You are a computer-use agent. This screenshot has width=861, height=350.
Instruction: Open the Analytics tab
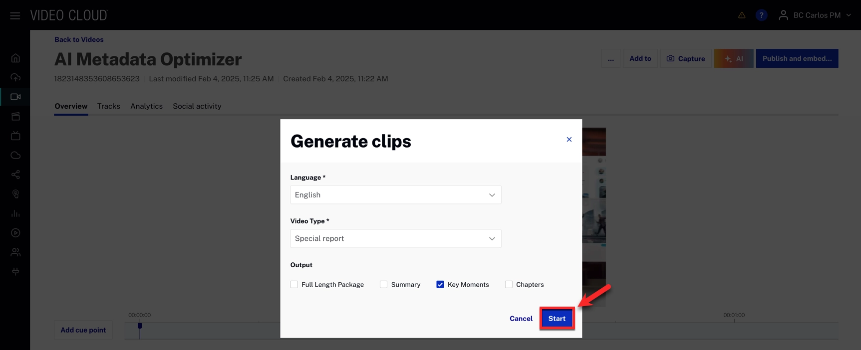click(x=146, y=107)
